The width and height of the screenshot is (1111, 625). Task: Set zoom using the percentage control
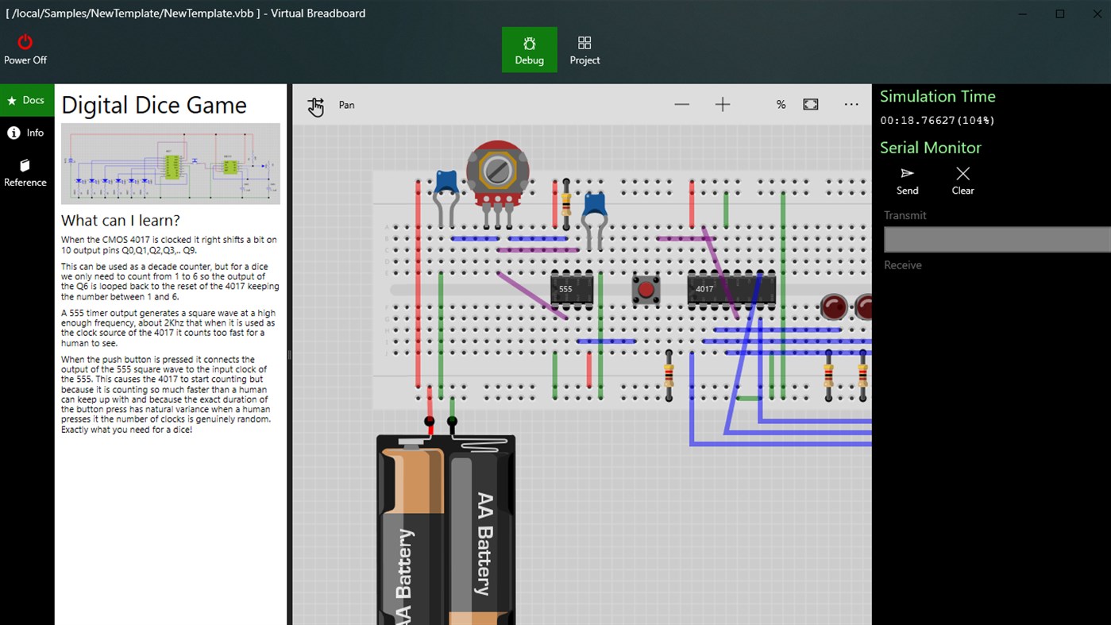click(781, 103)
